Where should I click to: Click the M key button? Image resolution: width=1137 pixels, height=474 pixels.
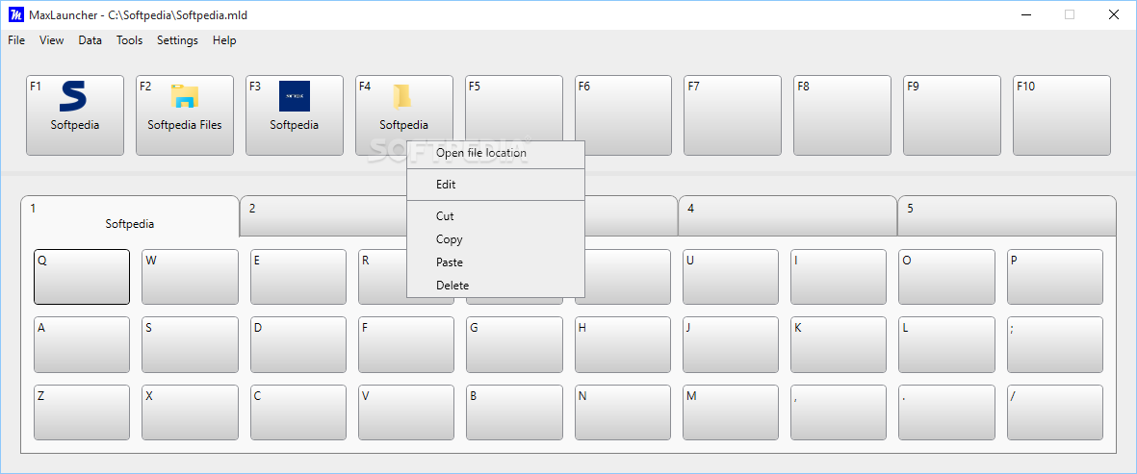pyautogui.click(x=730, y=412)
